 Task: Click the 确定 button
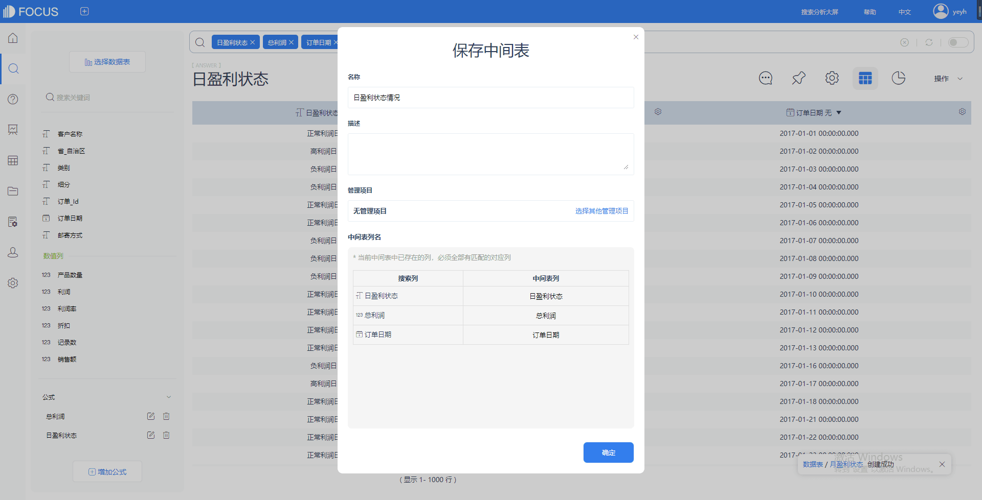tap(609, 453)
